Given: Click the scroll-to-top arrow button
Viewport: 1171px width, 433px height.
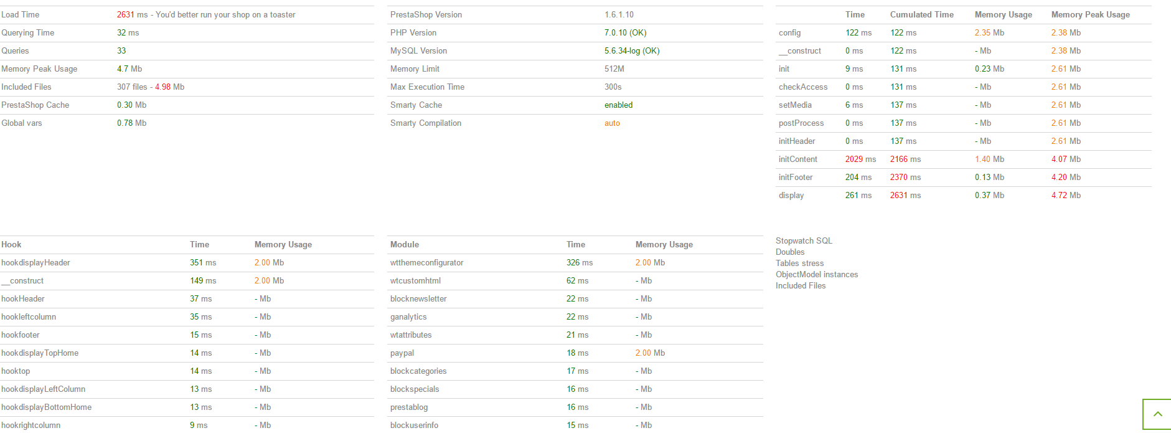Looking at the screenshot, I should click(1157, 414).
